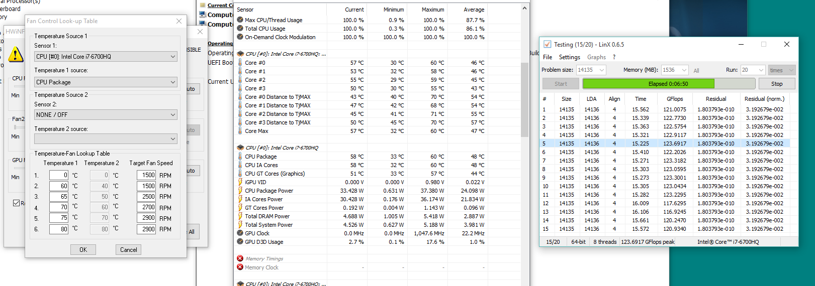Select LinX result row 12 with 117.6295 GFlops
The image size is (815, 286).
(666, 203)
